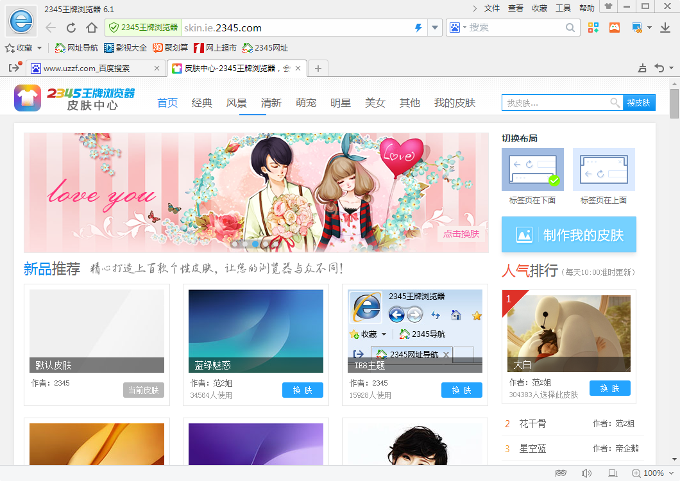Click the status bar eye-protection mask icon
This screenshot has width=680, height=481.
pyautogui.click(x=561, y=473)
